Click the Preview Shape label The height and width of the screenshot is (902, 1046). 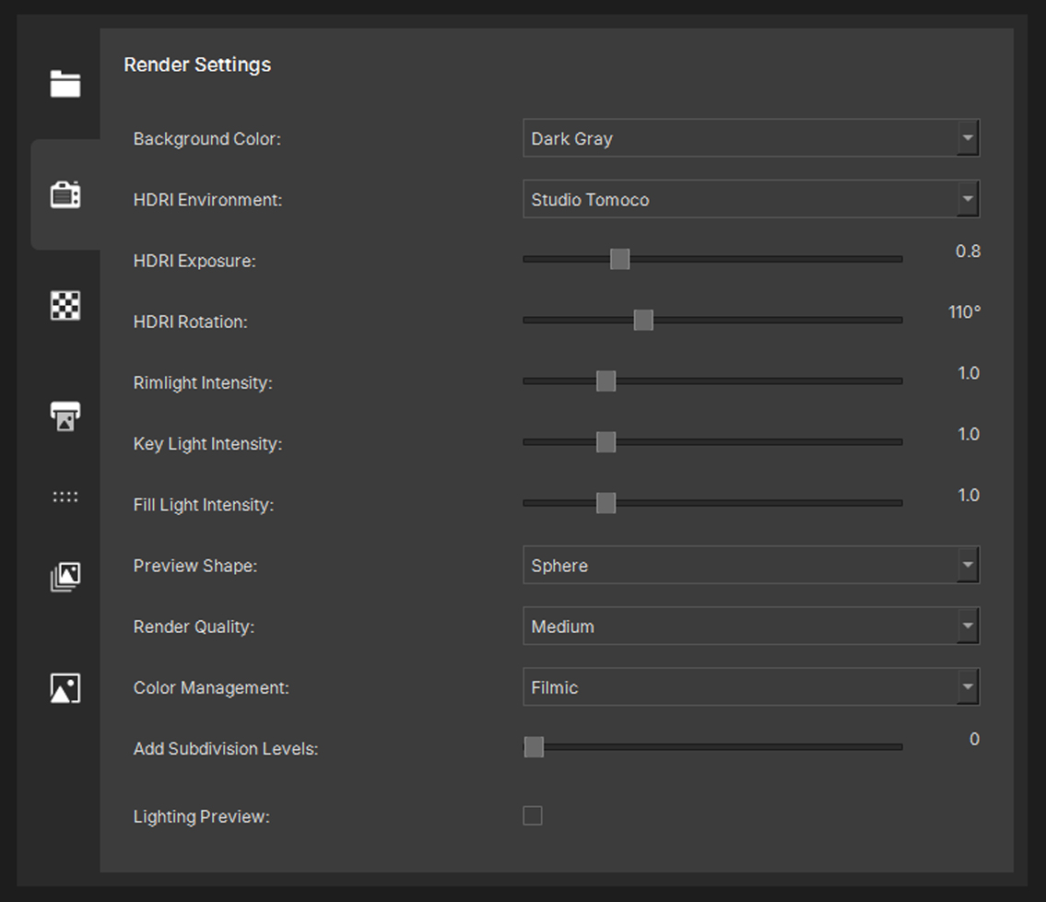194,566
